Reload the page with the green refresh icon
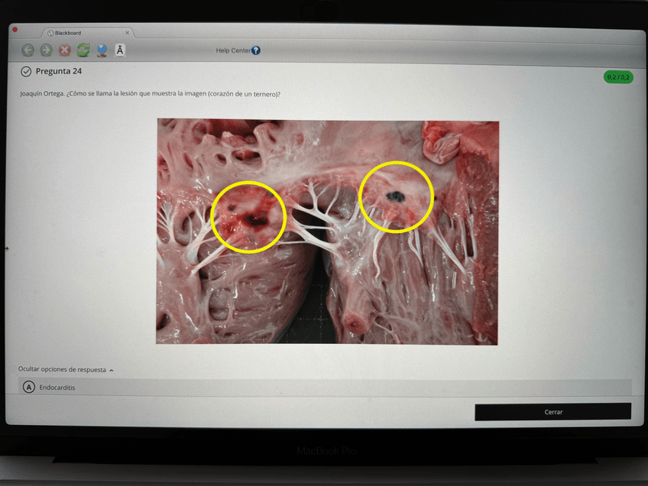 tap(83, 50)
